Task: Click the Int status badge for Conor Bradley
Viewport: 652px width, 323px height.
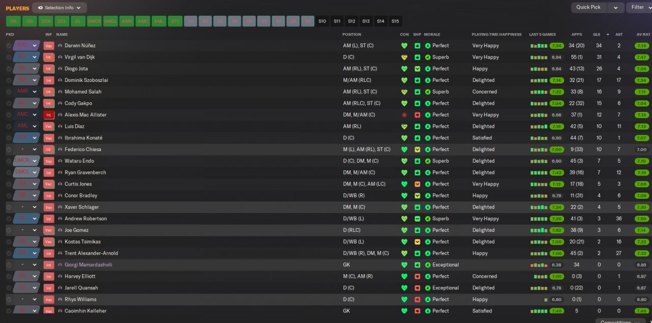Action: (49, 196)
